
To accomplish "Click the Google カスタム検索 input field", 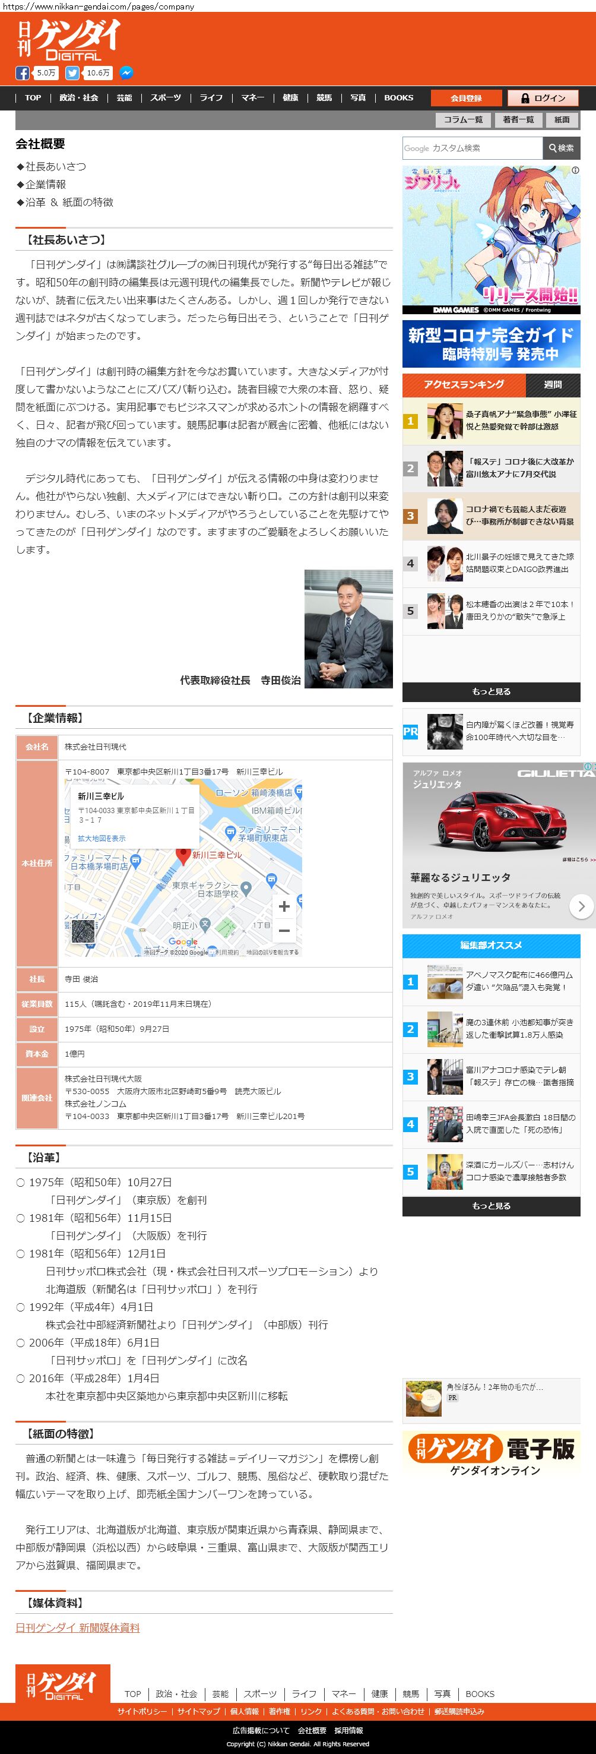I will pos(472,148).
